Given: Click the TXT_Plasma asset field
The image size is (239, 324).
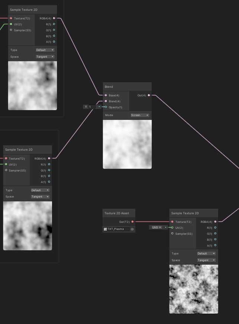Looking at the screenshot, I should pyautogui.click(x=117, y=229).
